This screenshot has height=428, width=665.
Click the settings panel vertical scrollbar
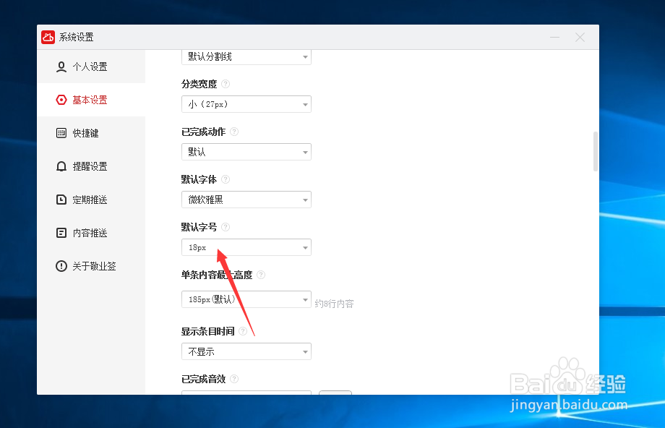click(596, 151)
